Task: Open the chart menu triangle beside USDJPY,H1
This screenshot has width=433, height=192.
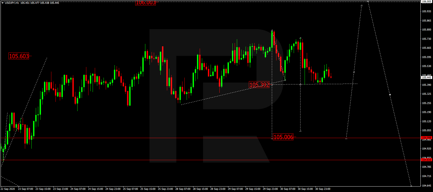Action: tap(2, 3)
